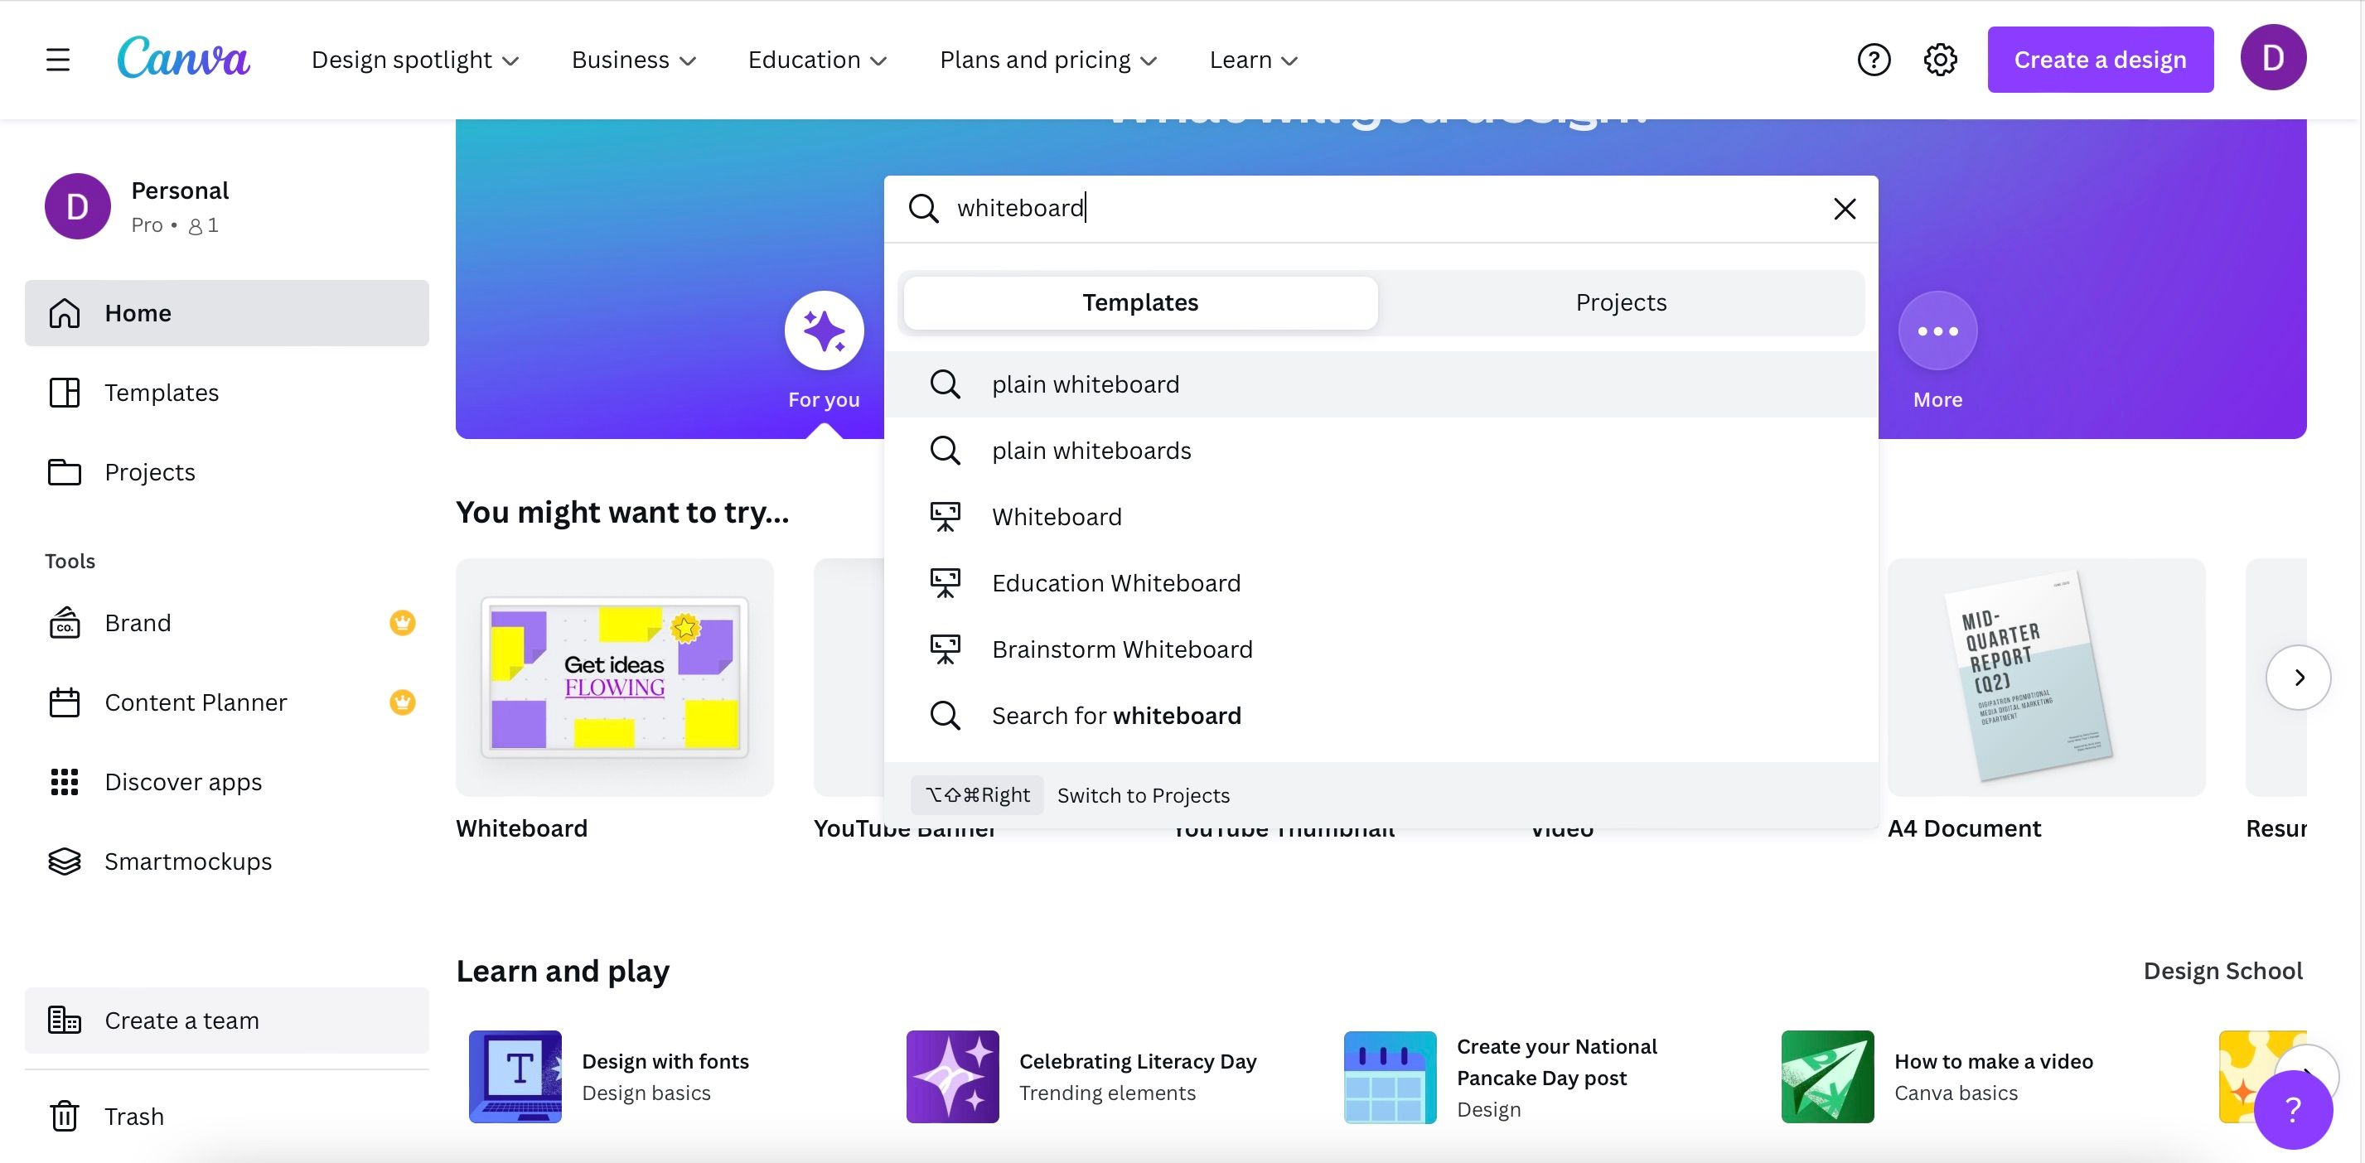Expand the Learn menu
The image size is (2365, 1163).
pyautogui.click(x=1252, y=59)
